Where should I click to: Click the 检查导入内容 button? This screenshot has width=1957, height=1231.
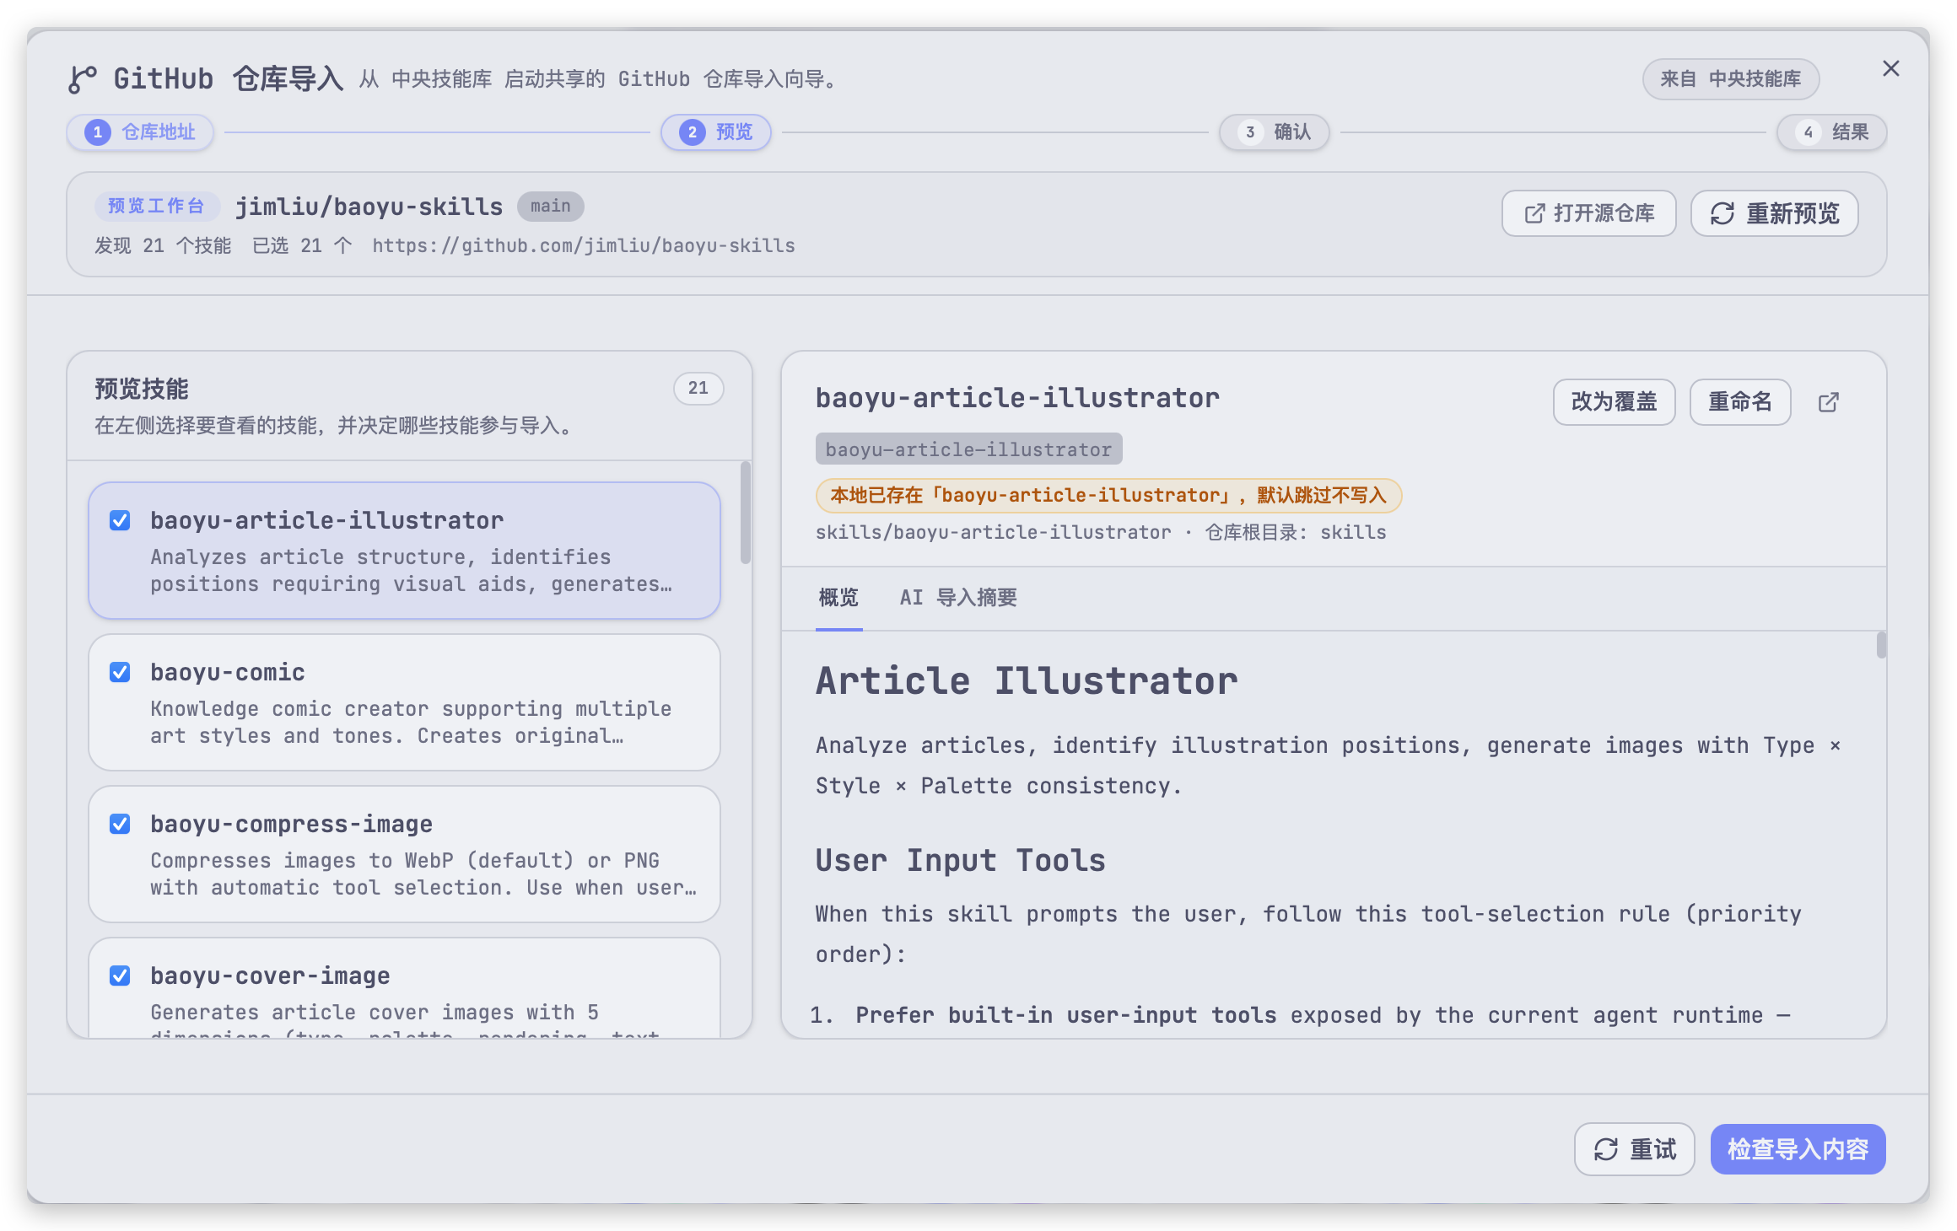tap(1798, 1148)
